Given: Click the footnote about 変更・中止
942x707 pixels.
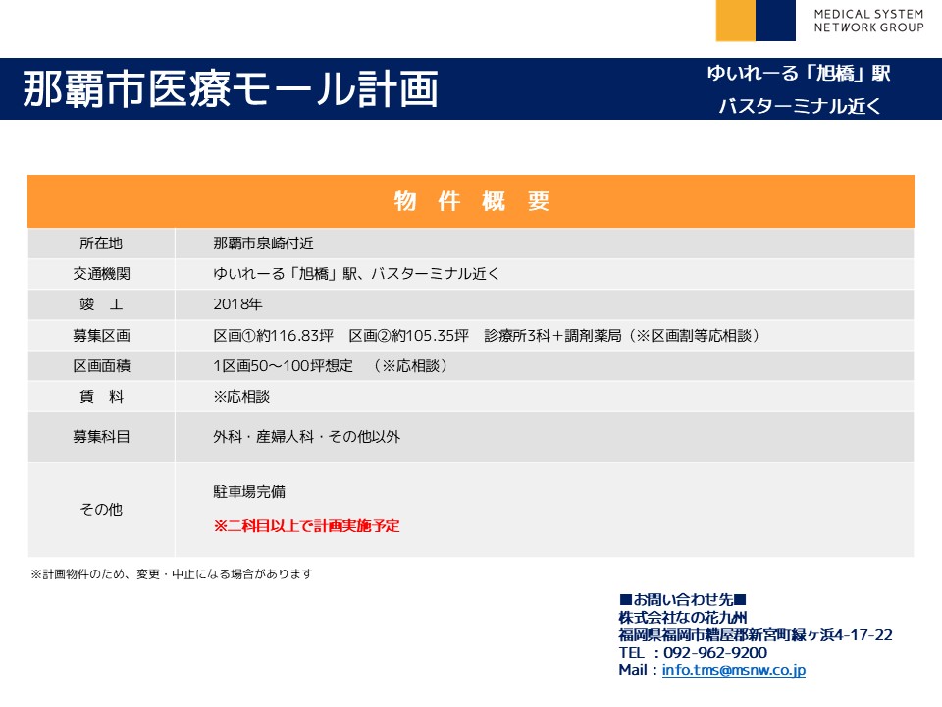Looking at the screenshot, I should tap(172, 574).
